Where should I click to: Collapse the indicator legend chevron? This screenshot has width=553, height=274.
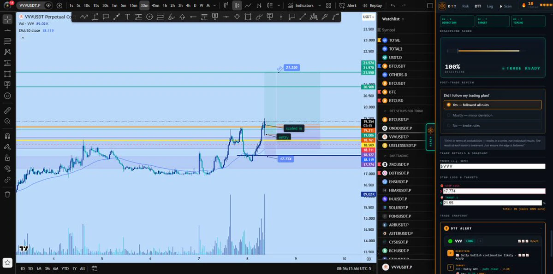pyautogui.click(x=23, y=37)
